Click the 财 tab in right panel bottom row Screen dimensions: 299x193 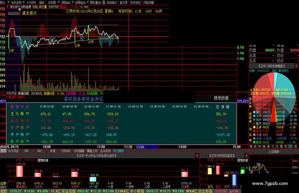pos(260,146)
